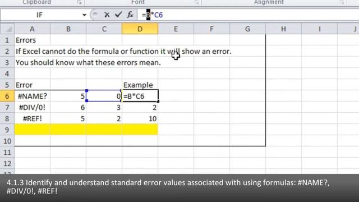Select column E header

[176, 29]
